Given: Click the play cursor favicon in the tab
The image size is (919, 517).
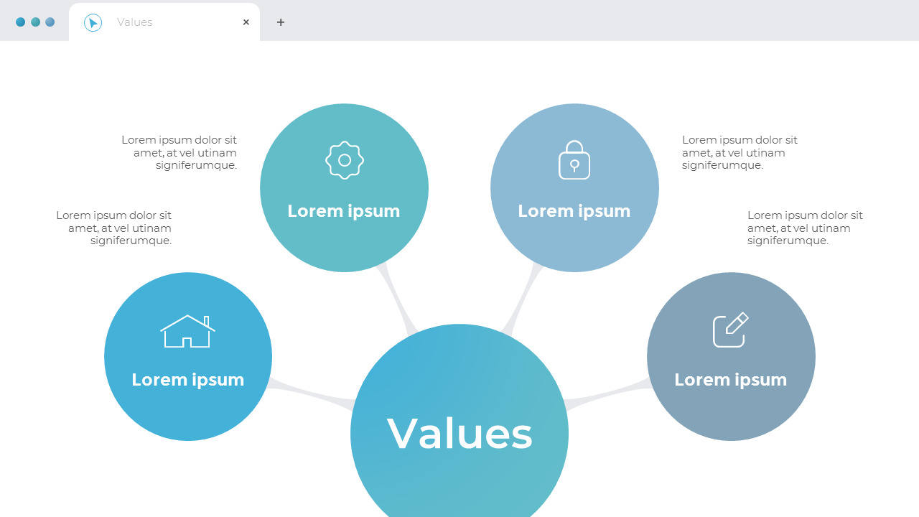Looking at the screenshot, I should coord(93,22).
